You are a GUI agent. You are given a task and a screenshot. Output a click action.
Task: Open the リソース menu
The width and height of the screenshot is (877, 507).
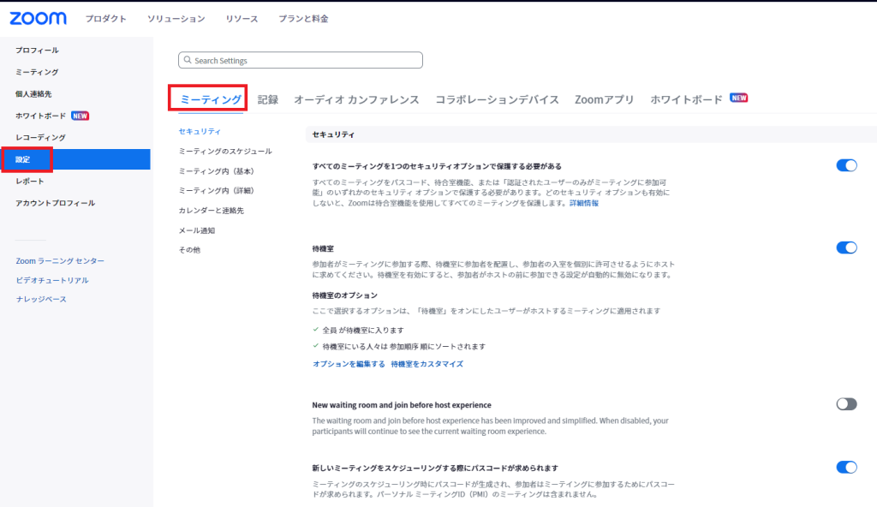tap(242, 19)
